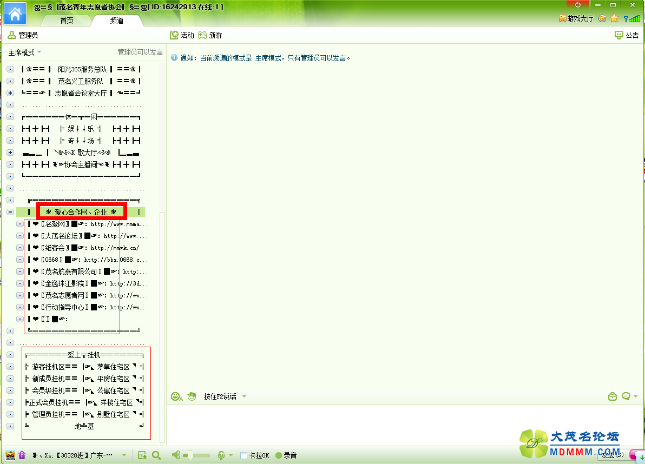Click the second smiley face icon in chat bar
This screenshot has height=464, width=645.
tap(192, 396)
